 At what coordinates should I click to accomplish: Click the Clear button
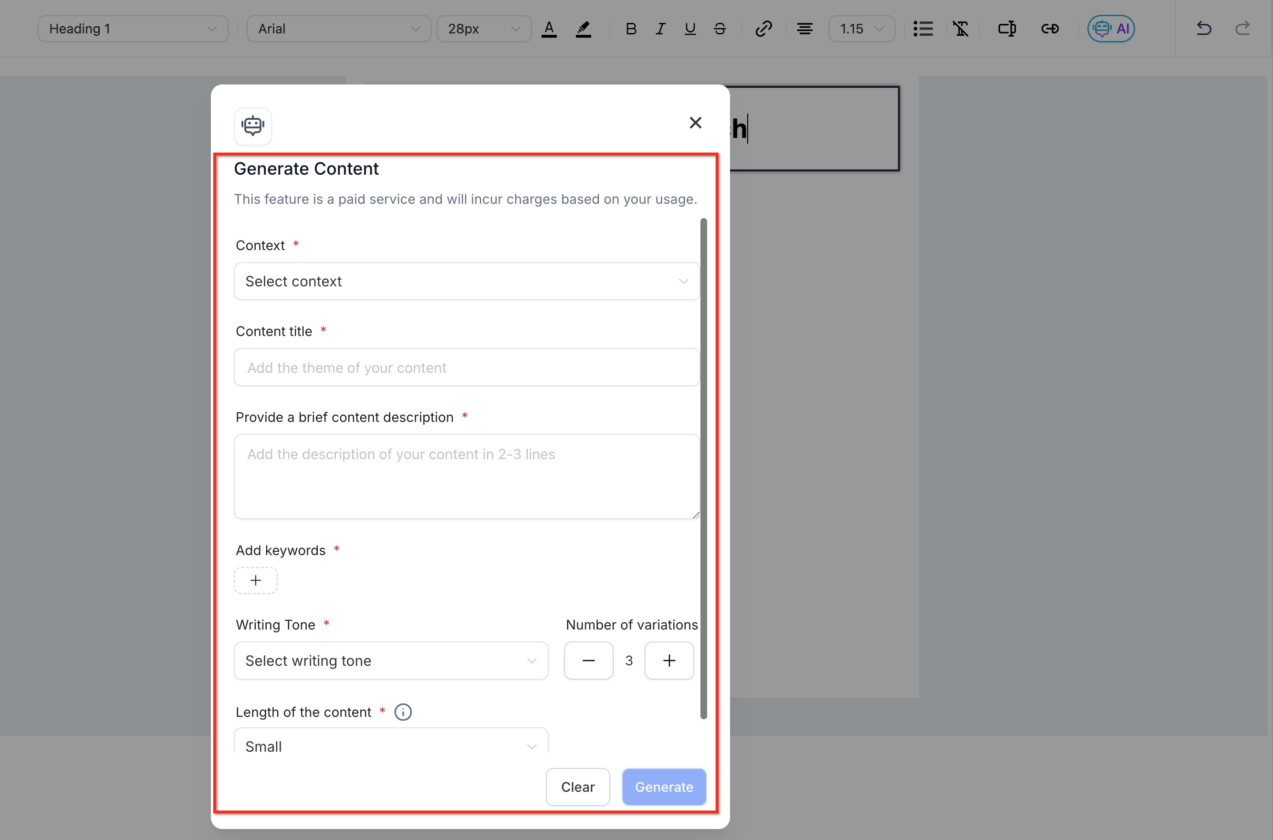(577, 787)
